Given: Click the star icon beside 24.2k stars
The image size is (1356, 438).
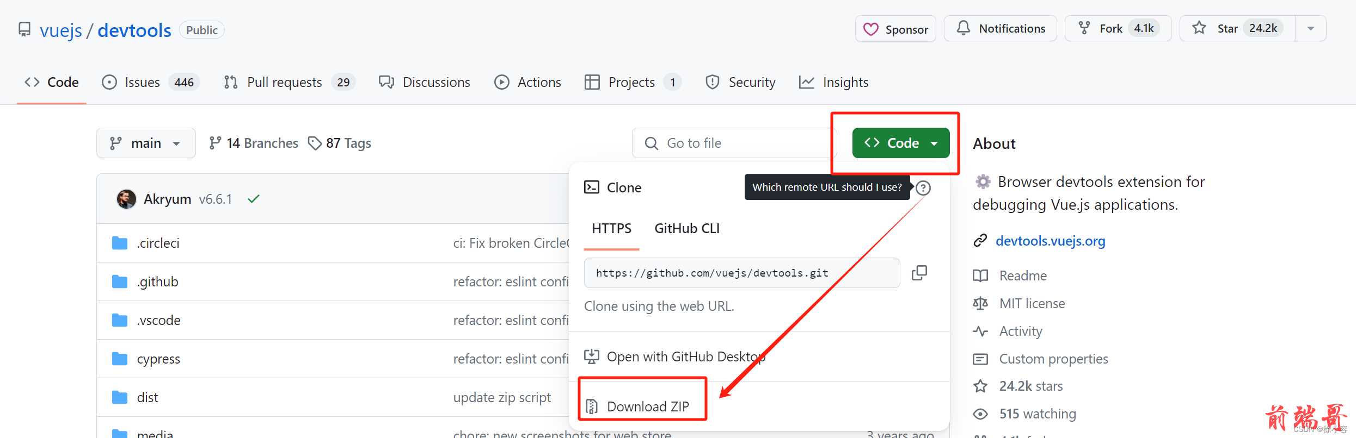Looking at the screenshot, I should pyautogui.click(x=980, y=386).
